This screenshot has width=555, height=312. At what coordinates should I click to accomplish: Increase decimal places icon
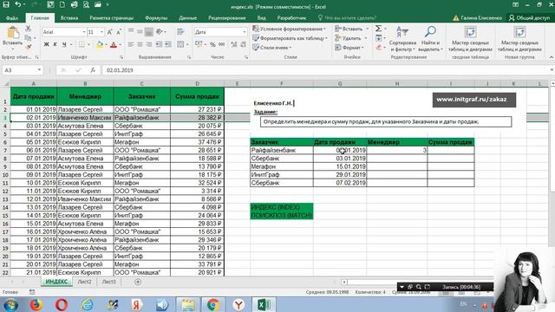pyautogui.click(x=233, y=44)
